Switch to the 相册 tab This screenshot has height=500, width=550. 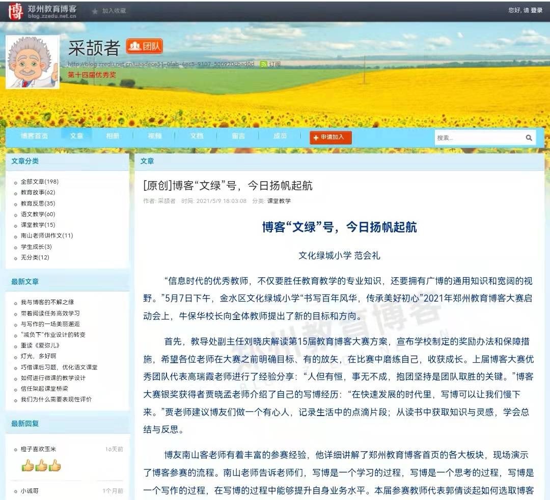pyautogui.click(x=113, y=136)
